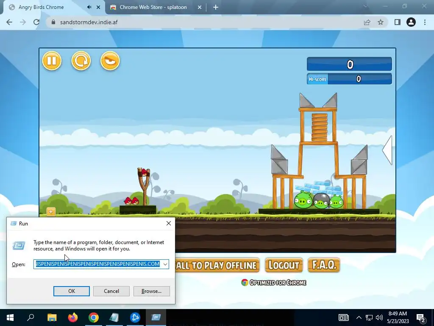Click the Logout button below the game
This screenshot has height=326, width=434.
[284, 265]
